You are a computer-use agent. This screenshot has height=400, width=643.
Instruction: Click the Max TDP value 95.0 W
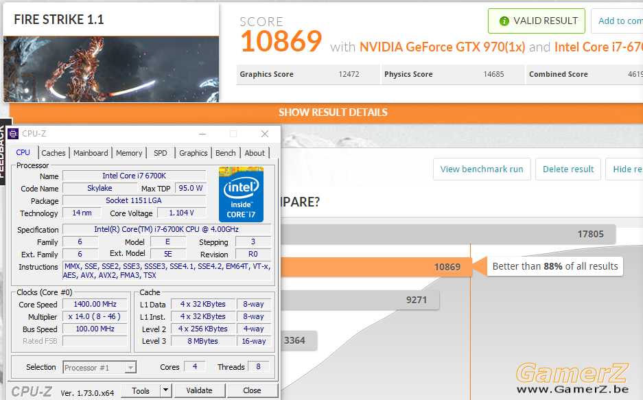pyautogui.click(x=191, y=188)
